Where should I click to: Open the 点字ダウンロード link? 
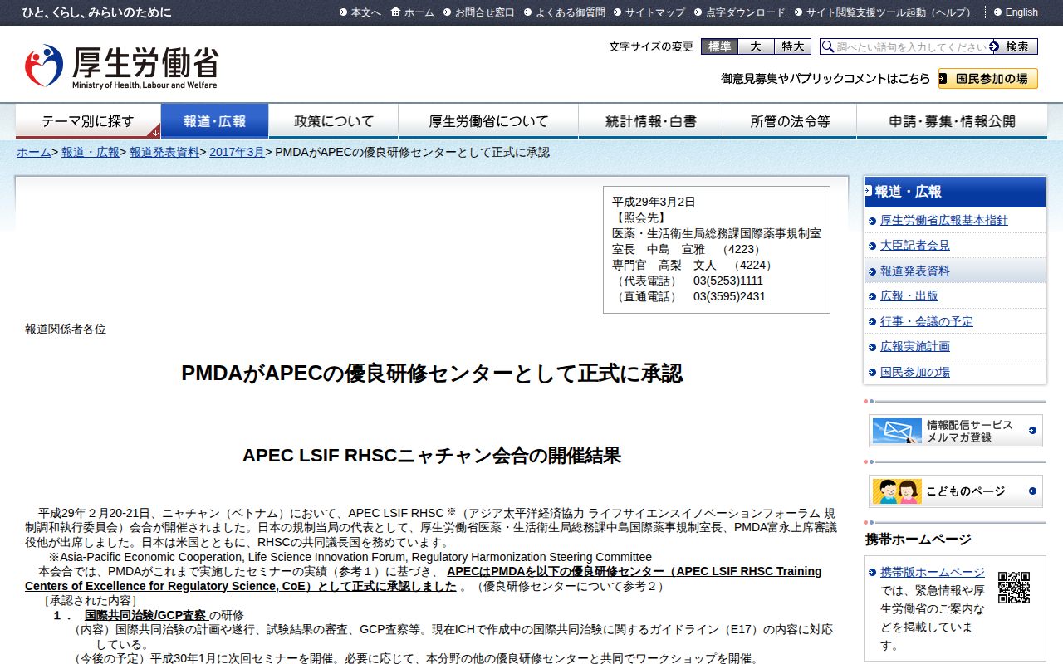tap(745, 12)
